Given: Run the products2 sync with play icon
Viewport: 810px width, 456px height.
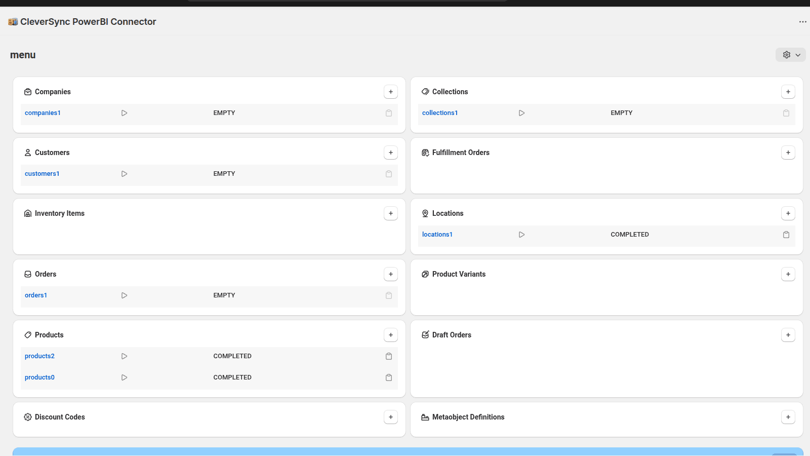Looking at the screenshot, I should point(124,356).
